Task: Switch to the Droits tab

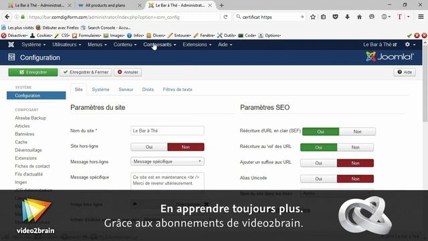Action: pos(148,89)
